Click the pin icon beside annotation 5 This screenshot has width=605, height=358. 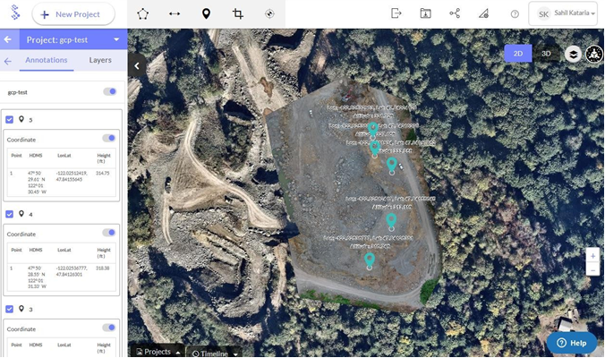21,119
